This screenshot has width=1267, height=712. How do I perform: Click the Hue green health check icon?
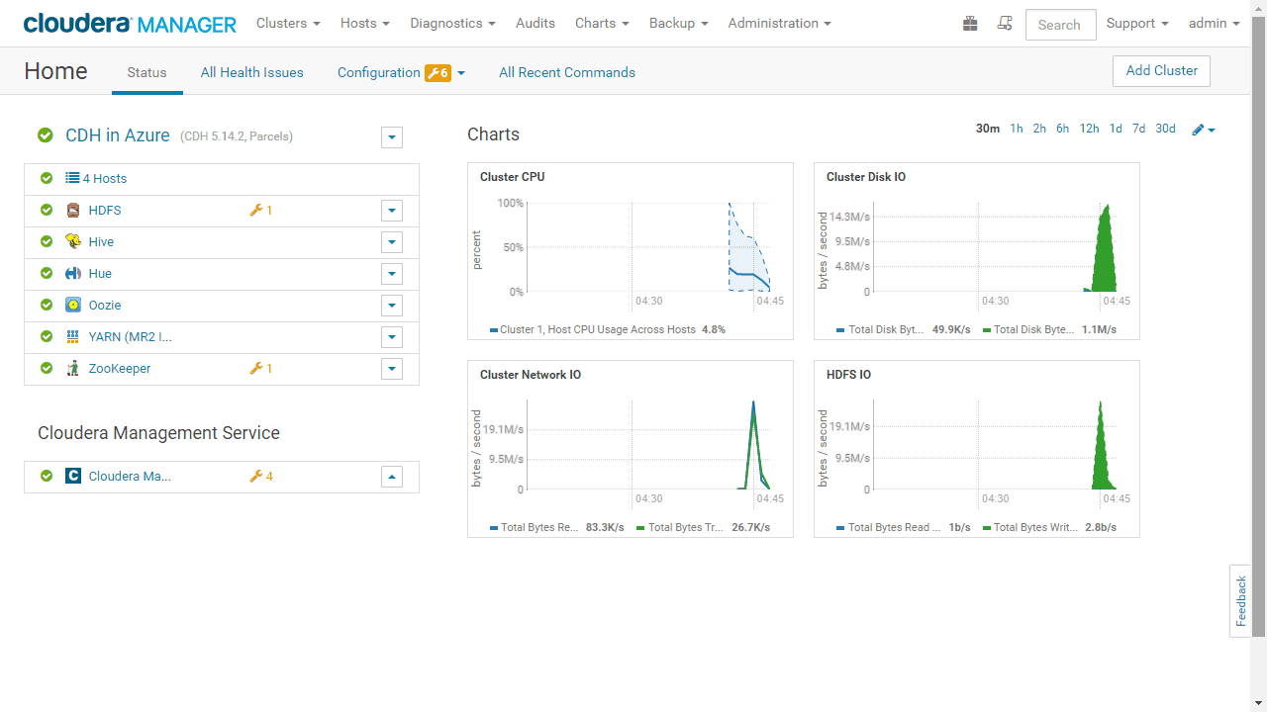pos(46,273)
